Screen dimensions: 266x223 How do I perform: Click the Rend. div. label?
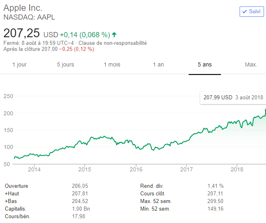[152, 186]
